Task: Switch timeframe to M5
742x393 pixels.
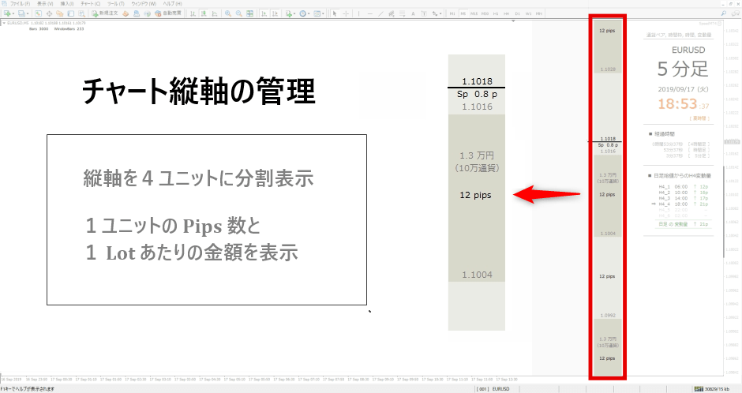Action: [463, 13]
